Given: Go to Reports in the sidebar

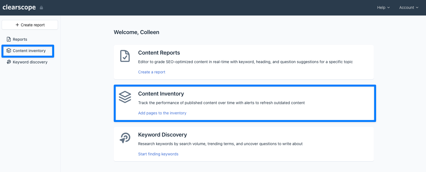Looking at the screenshot, I should click(x=20, y=39).
